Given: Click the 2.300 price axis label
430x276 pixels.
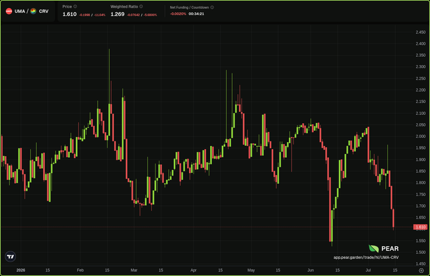Looking at the screenshot, I should point(421,67).
